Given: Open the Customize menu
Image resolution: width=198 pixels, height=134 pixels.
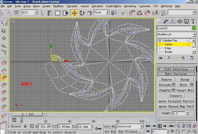Looking at the screenshot, I should coord(144,6).
